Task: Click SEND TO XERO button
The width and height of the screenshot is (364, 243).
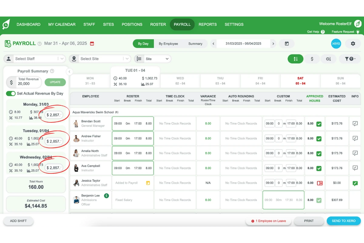Action: tap(344, 221)
